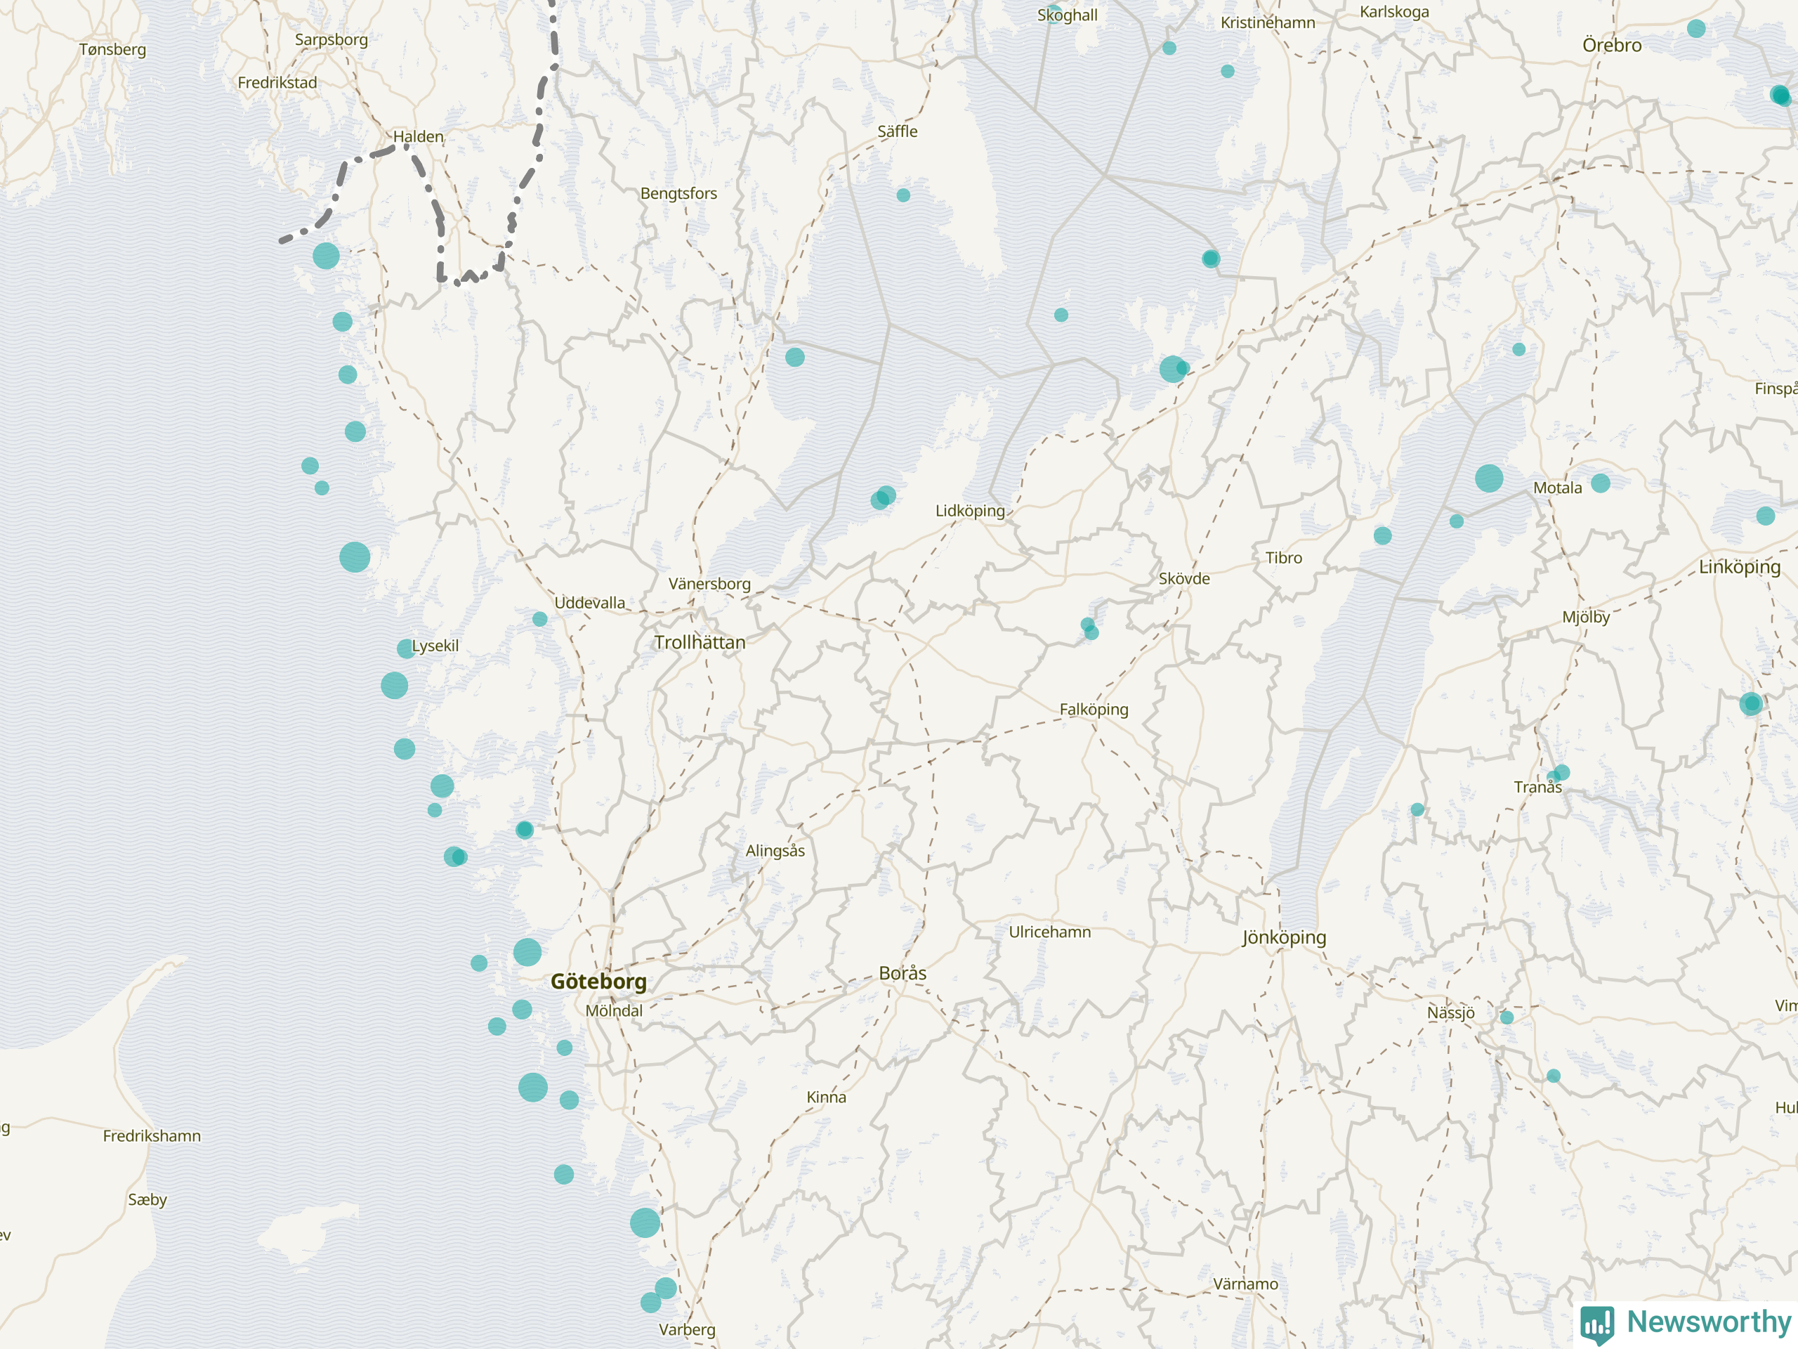Screen dimensions: 1798x1349
Task: Click the bubble just above Tranås
Action: tap(1561, 772)
